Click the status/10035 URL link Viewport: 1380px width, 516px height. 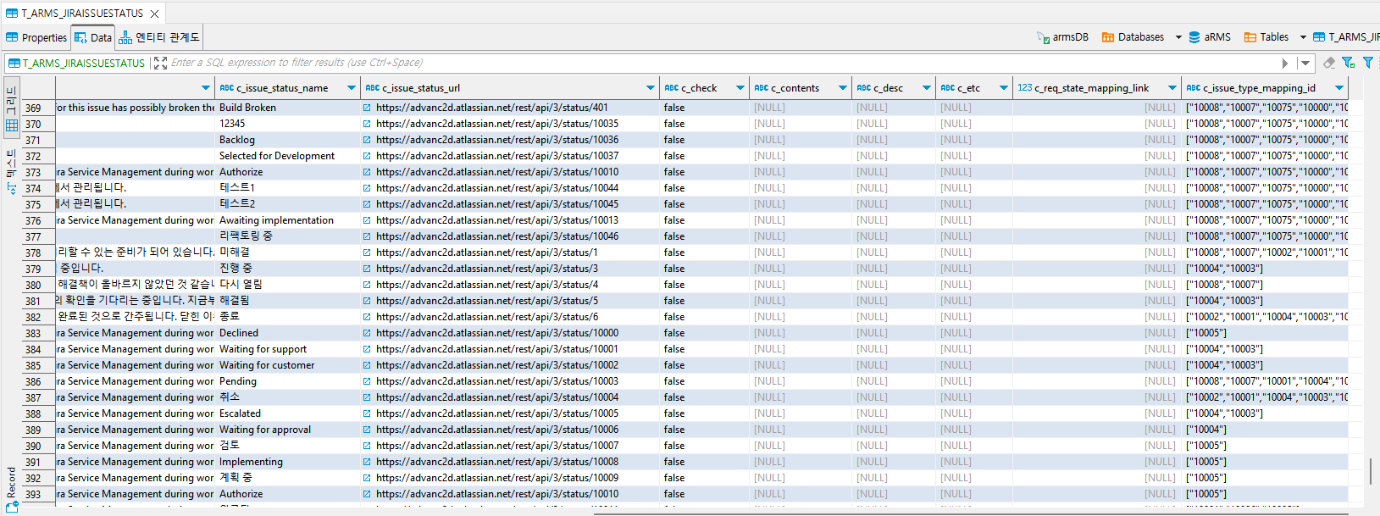[496, 124]
